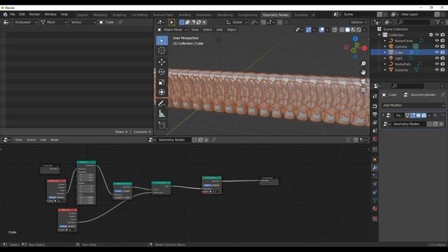Open the Vertex domain dropdown in spreadsheet
This screenshot has width=448, height=252.
(83, 22)
